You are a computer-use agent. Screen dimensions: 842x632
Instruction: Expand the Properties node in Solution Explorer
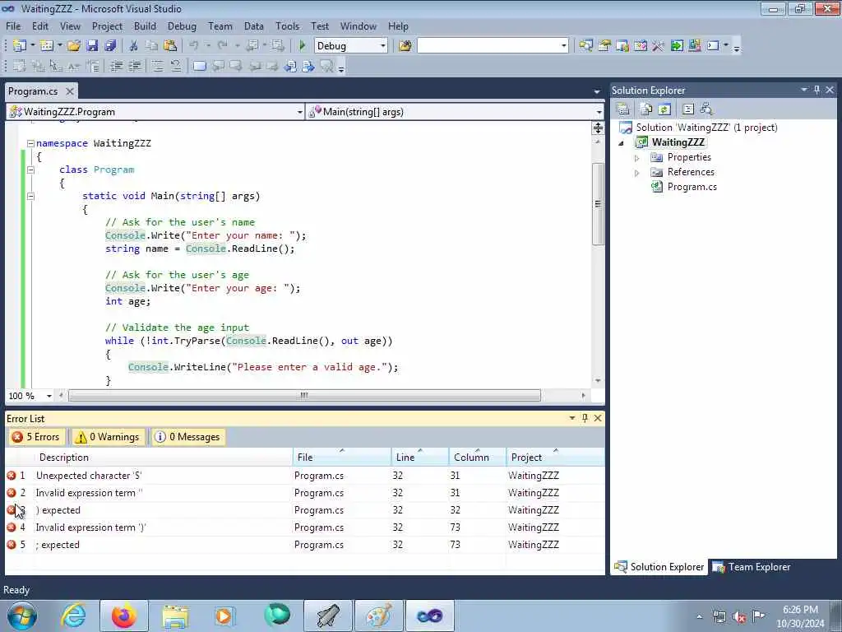(637, 158)
